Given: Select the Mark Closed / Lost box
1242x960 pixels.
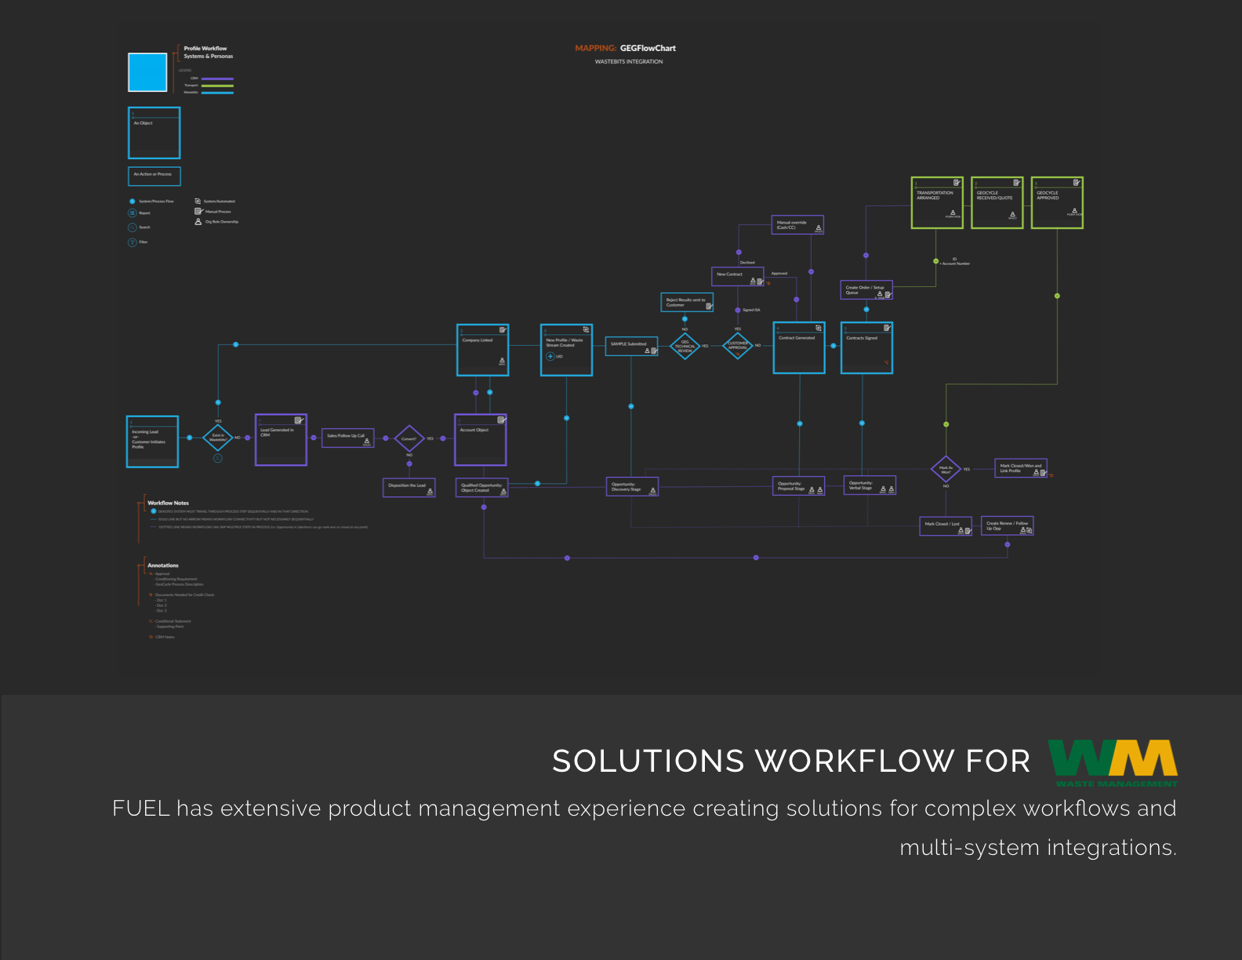Looking at the screenshot, I should [x=946, y=525].
